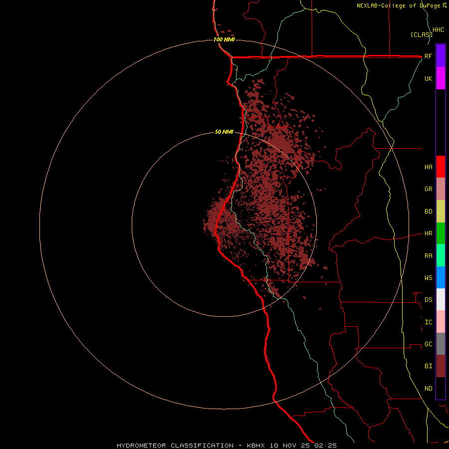Click the magenta UK legend color swatch
449x449 pixels.
point(441,78)
